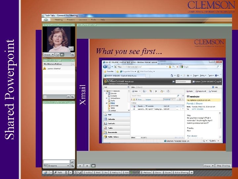Switch to Kathy H. layout tab
Image resolution: width=238 pixels, height=179 pixels.
[116, 172]
